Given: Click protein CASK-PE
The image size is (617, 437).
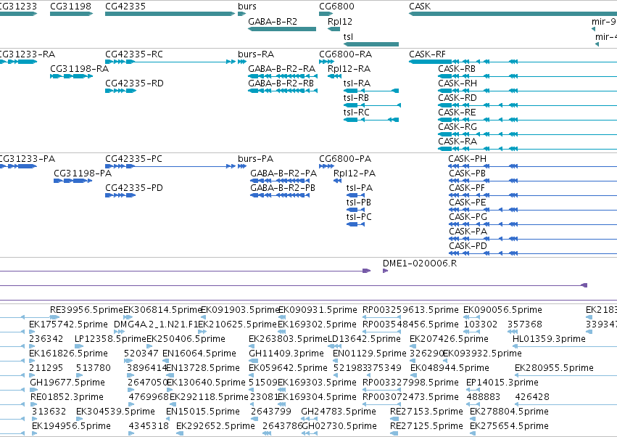Looking at the screenshot, I should pyautogui.click(x=533, y=210).
